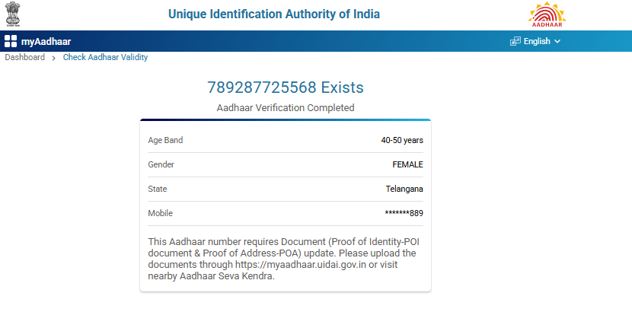Click the myAadhaar header label
The image size is (632, 328).
click(46, 41)
